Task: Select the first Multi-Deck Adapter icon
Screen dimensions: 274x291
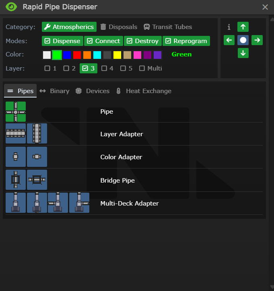Action: [16, 203]
